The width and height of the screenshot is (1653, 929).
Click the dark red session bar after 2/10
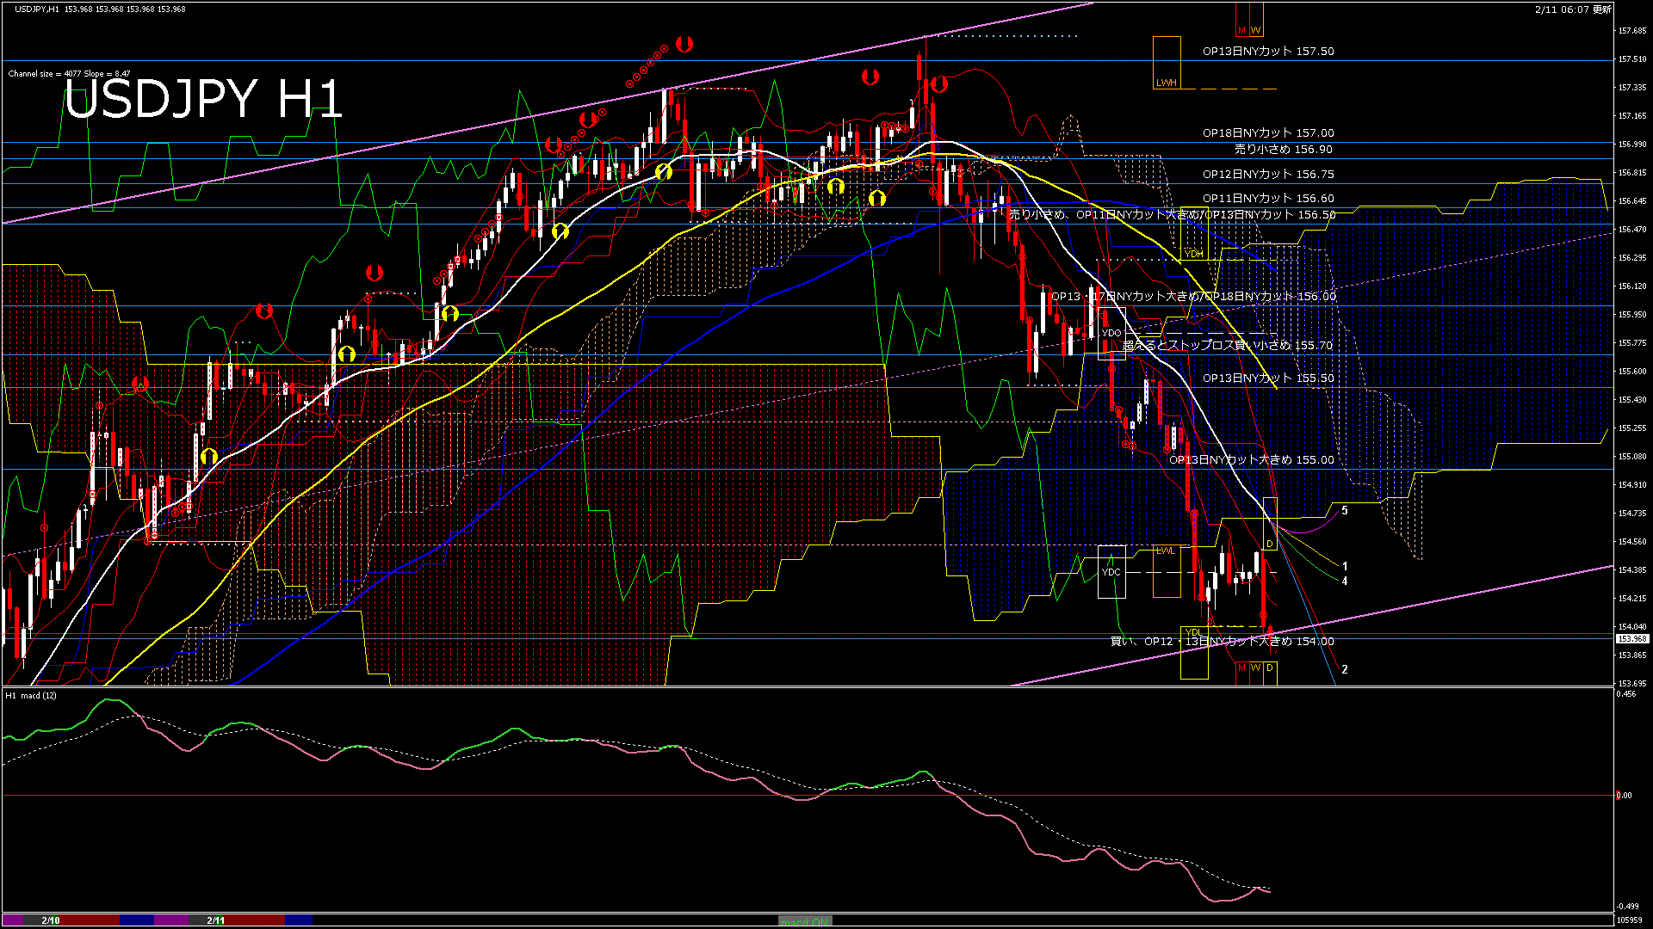pos(90,920)
